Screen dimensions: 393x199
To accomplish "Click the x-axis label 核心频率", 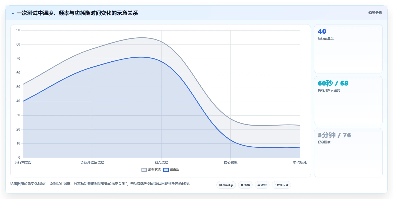I will [x=231, y=163].
